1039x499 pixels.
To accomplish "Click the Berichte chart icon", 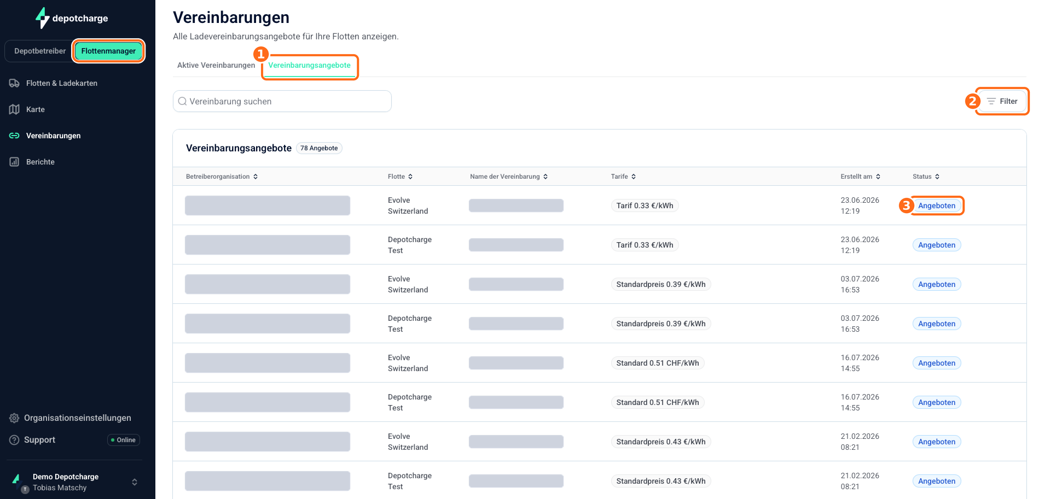I will coord(14,162).
